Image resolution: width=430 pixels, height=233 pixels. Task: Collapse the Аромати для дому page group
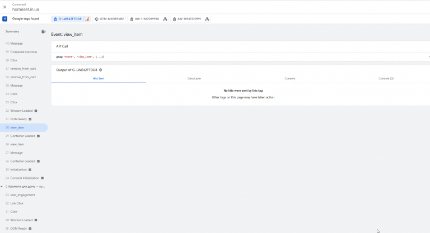pyautogui.click(x=2, y=187)
